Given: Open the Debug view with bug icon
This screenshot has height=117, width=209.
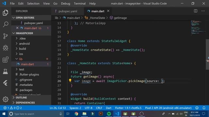Looking at the screenshot, I should [x=5, y=48].
